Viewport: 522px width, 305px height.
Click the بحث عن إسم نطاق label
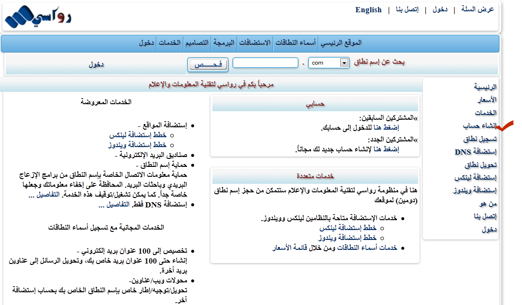tap(379, 62)
